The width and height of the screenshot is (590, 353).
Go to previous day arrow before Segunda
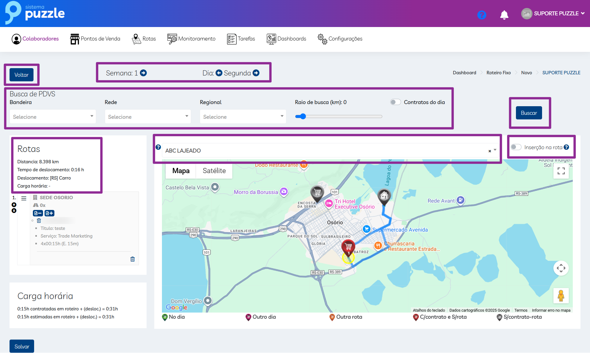219,73
